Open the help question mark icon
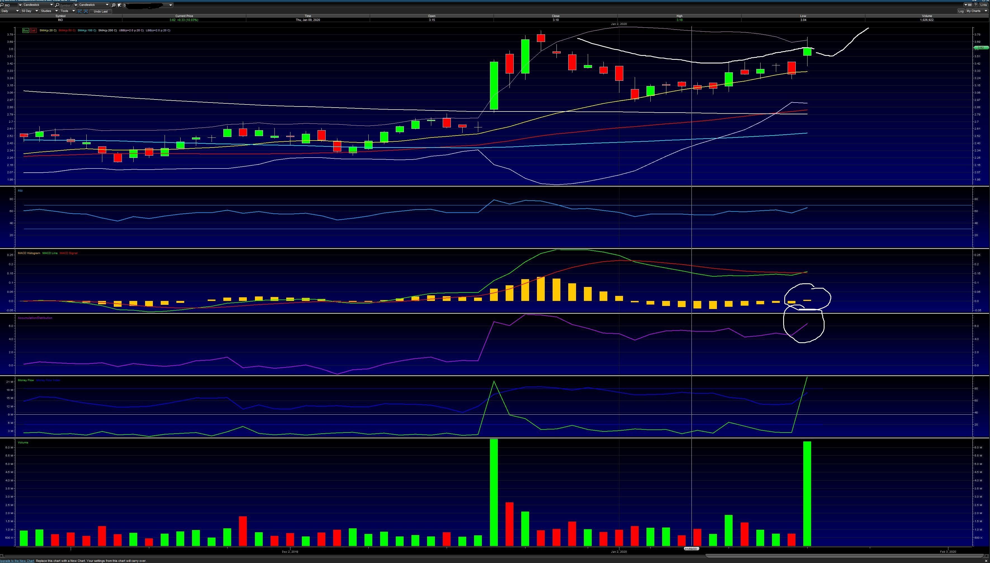The height and width of the screenshot is (563, 990). (976, 5)
